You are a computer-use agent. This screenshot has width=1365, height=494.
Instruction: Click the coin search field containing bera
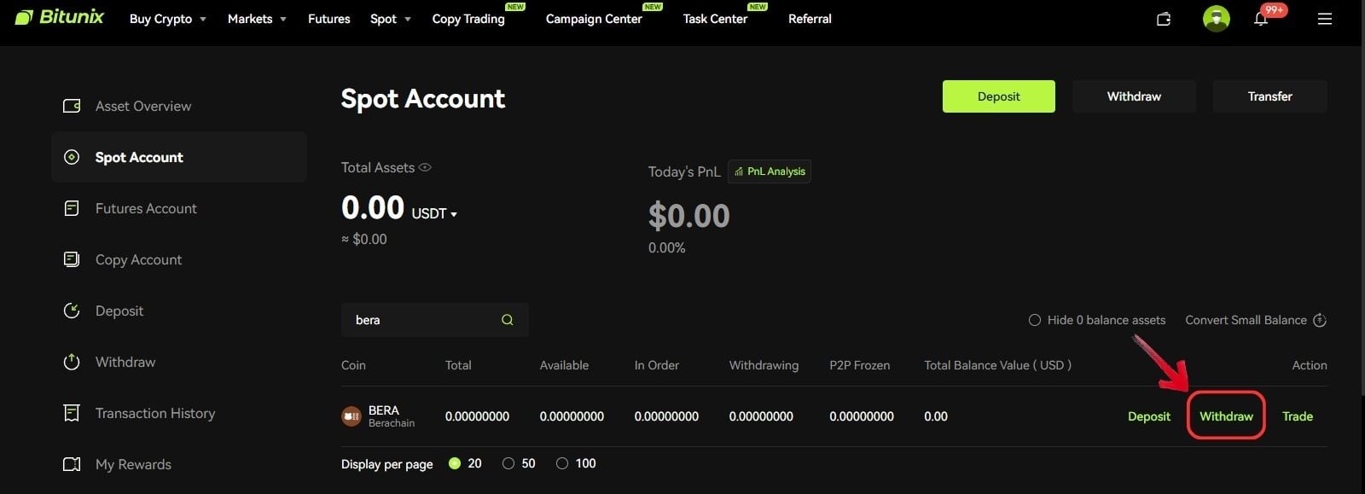tap(435, 320)
